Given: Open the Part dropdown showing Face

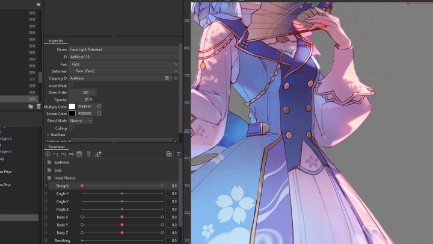Looking at the screenshot, I should click(x=123, y=64).
